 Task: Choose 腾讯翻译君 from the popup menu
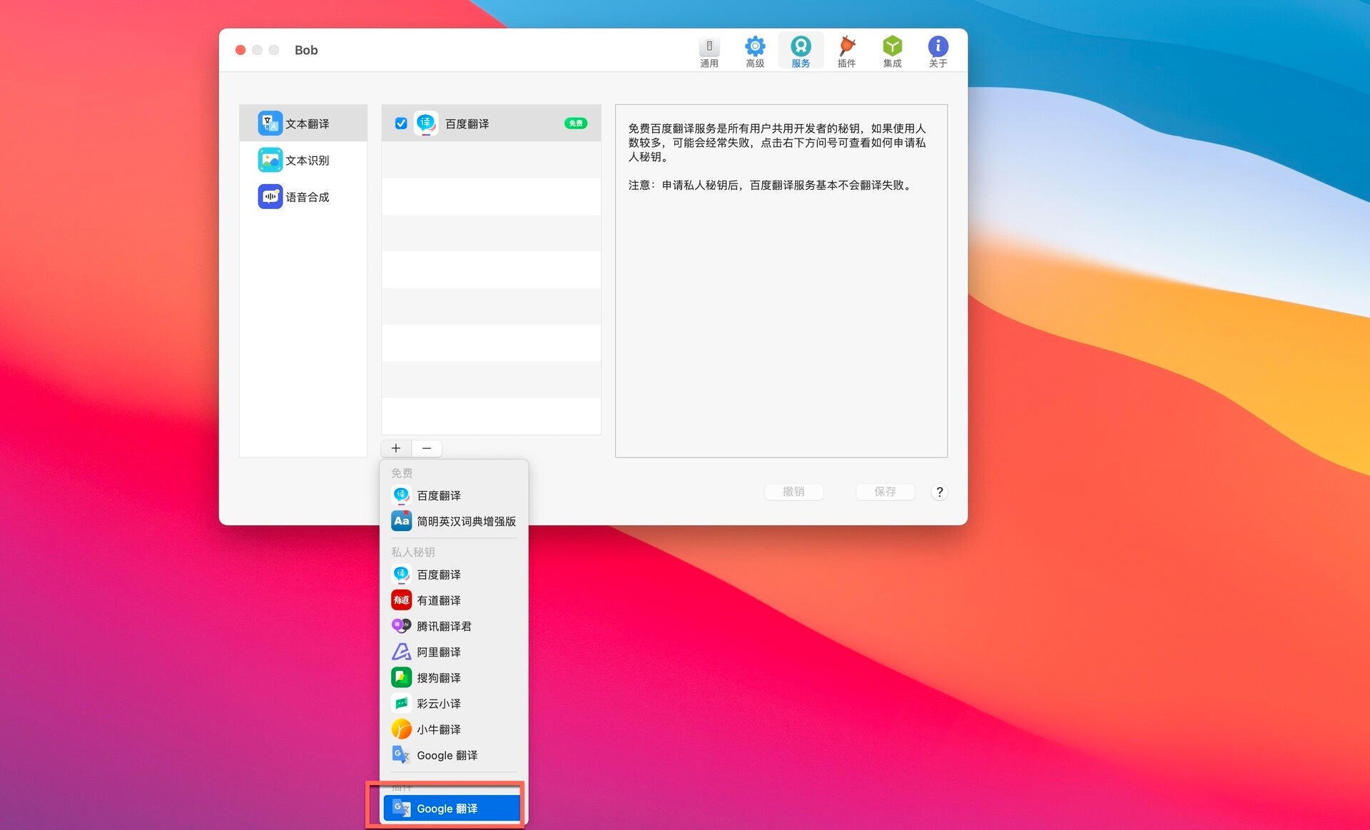pos(444,626)
